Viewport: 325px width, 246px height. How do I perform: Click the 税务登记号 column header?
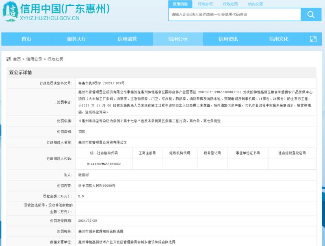coord(212,153)
